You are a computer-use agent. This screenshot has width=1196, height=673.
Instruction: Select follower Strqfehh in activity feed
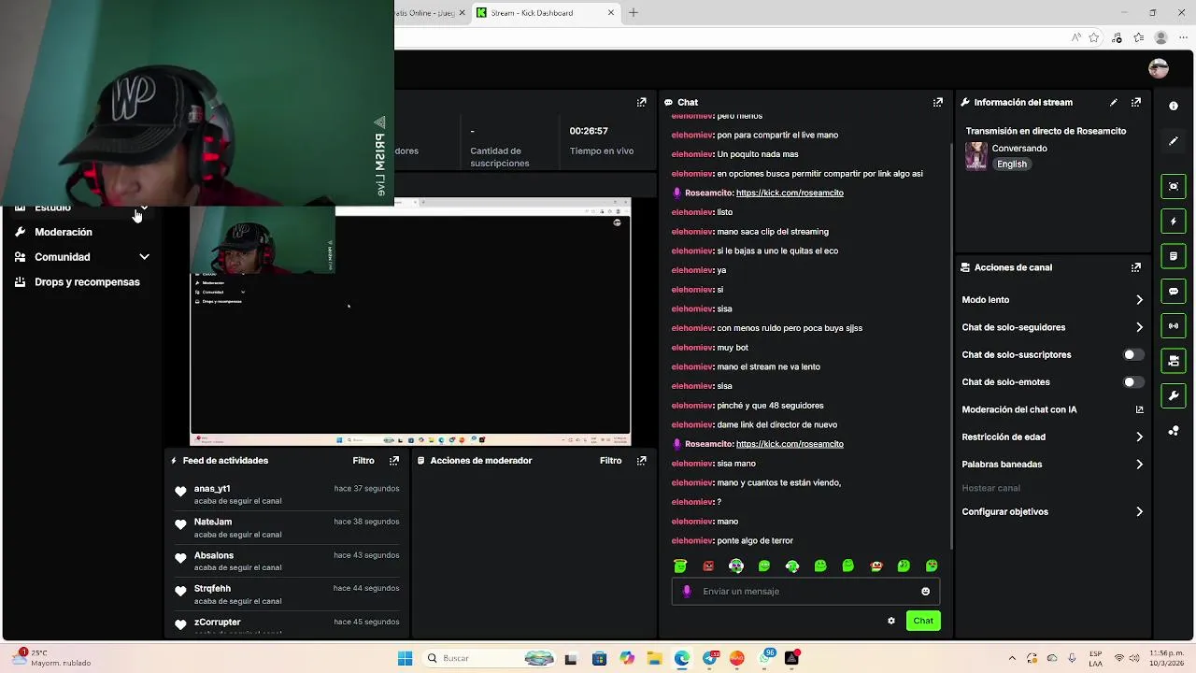212,589
